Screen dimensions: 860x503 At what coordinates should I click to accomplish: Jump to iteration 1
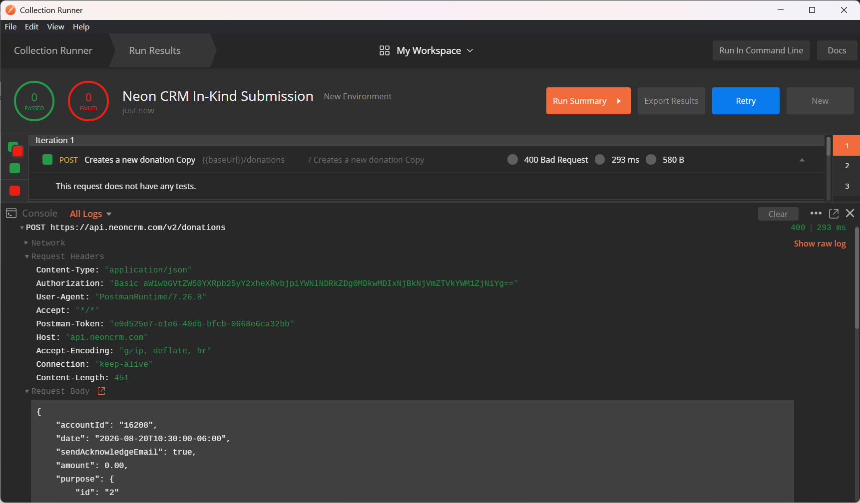(x=847, y=146)
